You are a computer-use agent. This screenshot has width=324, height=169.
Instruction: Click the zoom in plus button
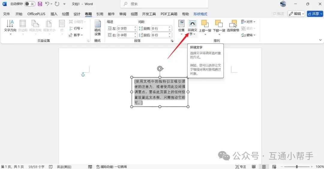tap(312, 167)
